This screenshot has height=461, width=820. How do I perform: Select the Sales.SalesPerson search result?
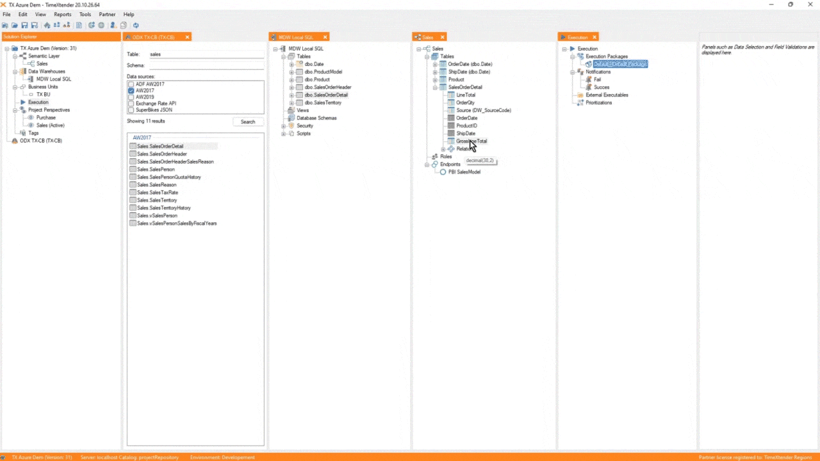(156, 169)
